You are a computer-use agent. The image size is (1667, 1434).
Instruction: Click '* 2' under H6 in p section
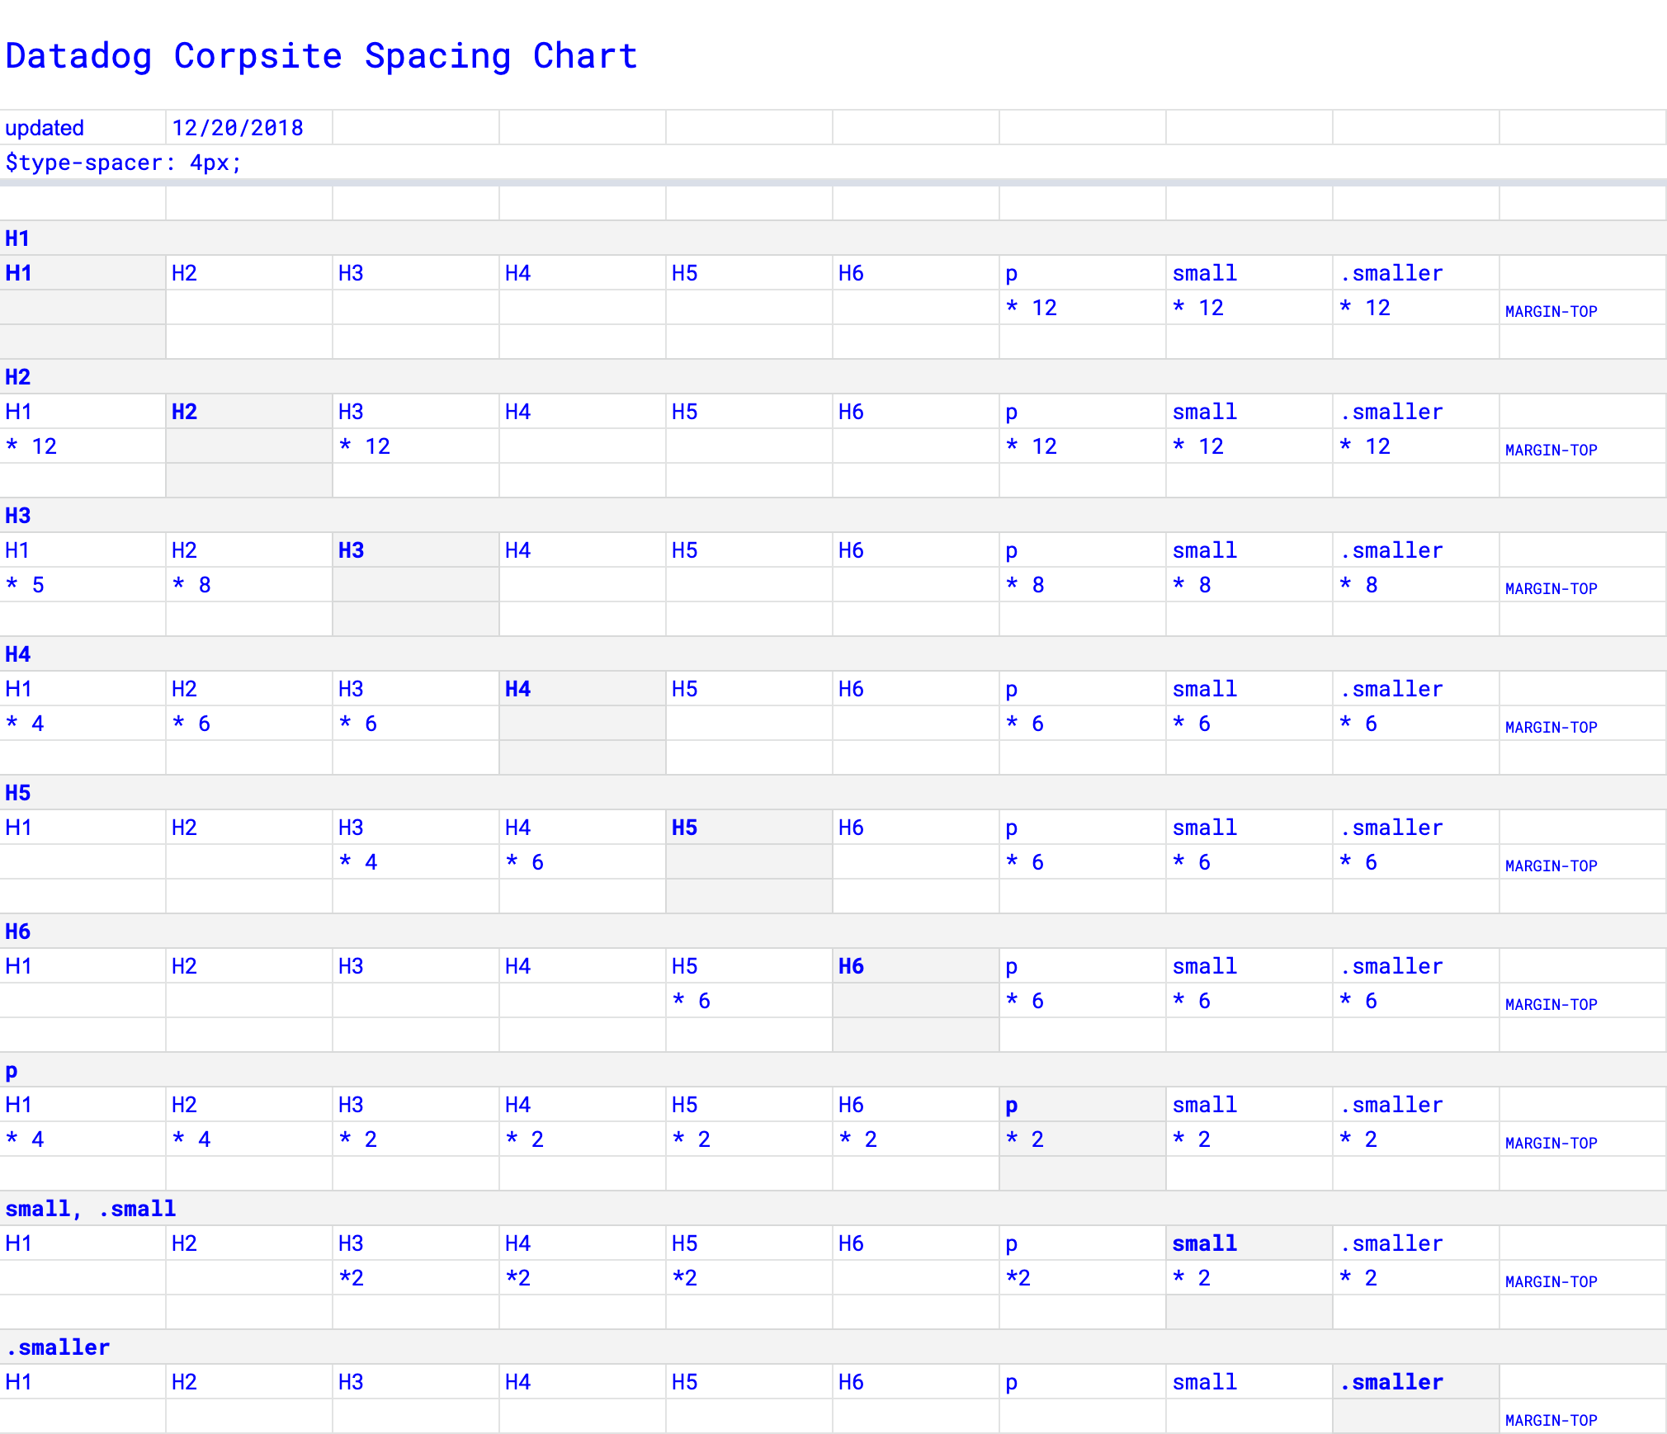916,1139
